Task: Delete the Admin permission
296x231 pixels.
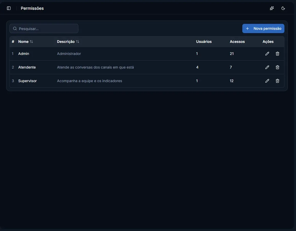Action: tap(277, 54)
